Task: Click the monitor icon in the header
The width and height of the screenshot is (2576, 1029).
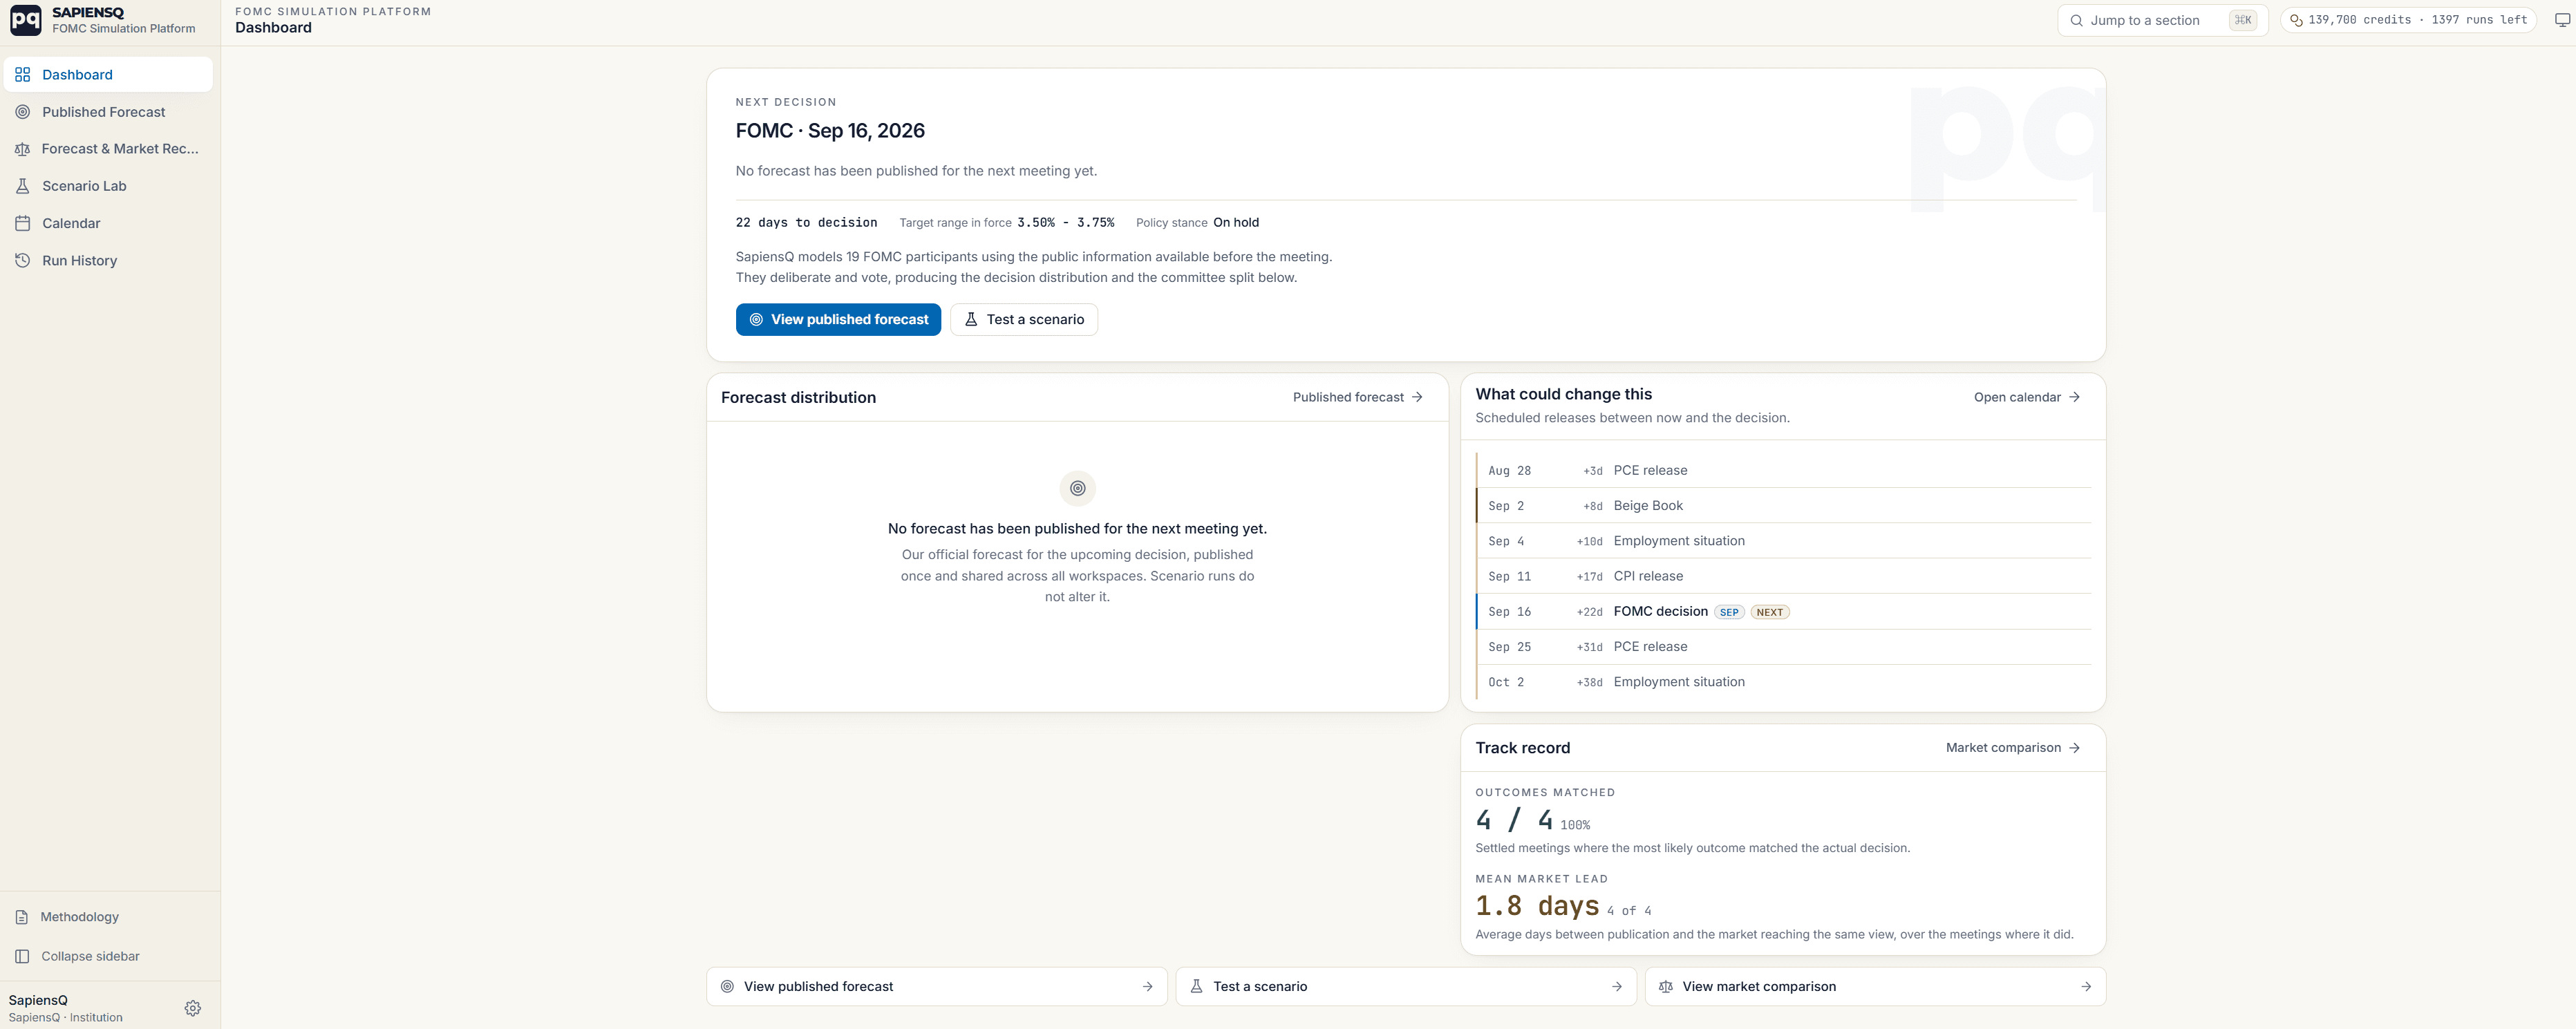Action: 2562,20
